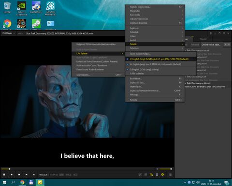This screenshot has height=186, width=232.
Task: Open the Lomtár recycle bin desktop icon
Action: 7,7
